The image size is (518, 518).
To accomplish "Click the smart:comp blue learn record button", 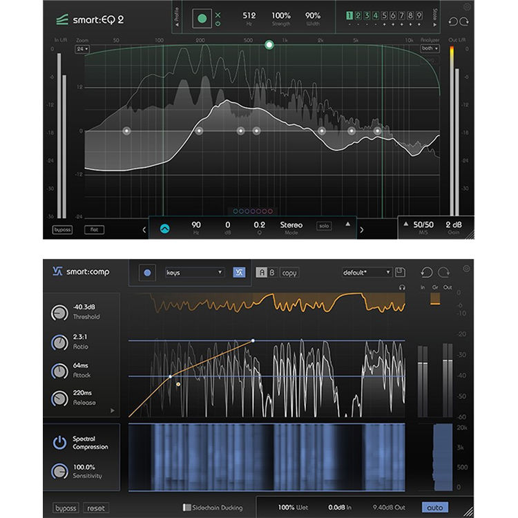I will tap(147, 273).
